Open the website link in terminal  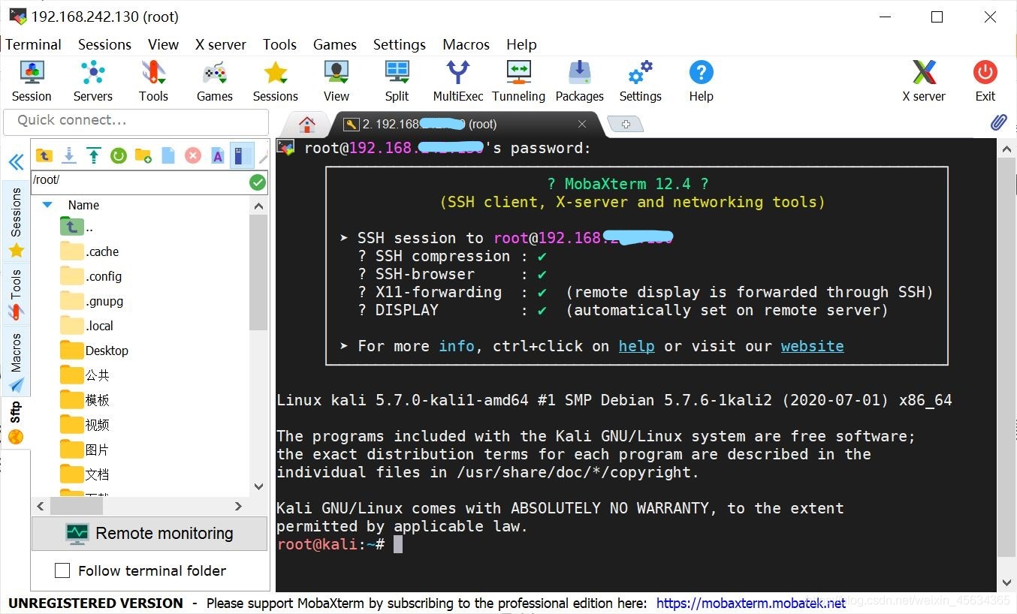[812, 346]
